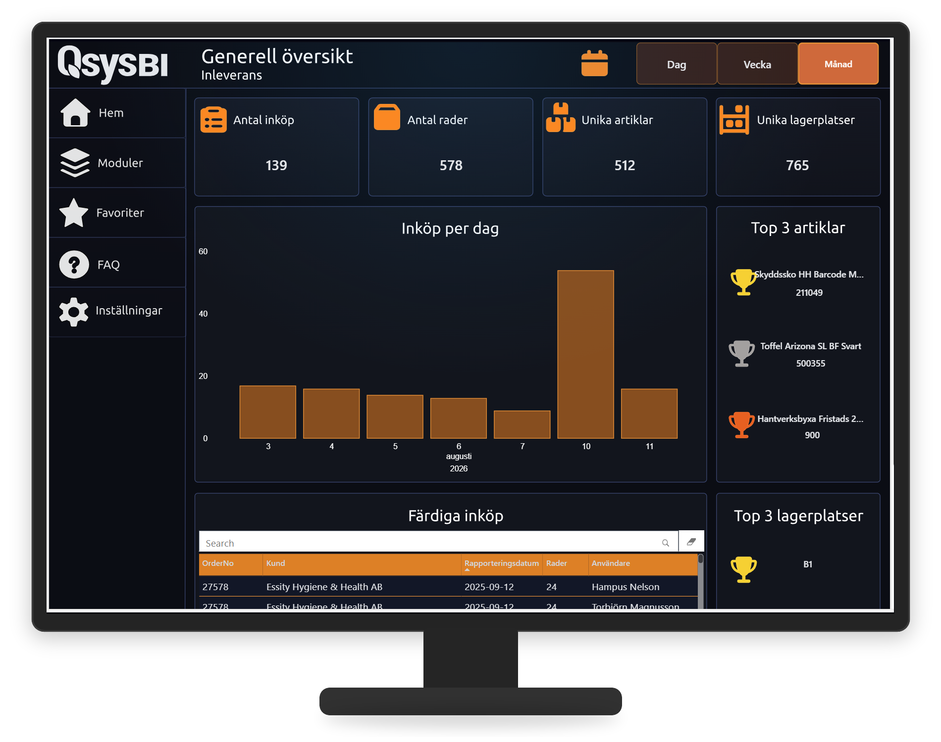Image resolution: width=941 pixels, height=742 pixels.
Task: Click the gold trophy for Skyddssko article
Action: (743, 282)
